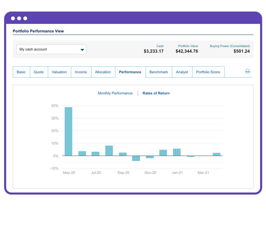Switch to Monthly Performance view
266x231 pixels.
tap(115, 93)
